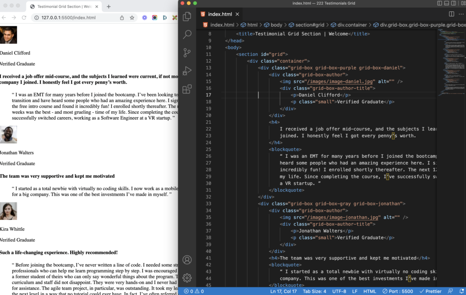Click the browser address bar URL
Viewport: 466px width, 295px height.
pos(68,18)
